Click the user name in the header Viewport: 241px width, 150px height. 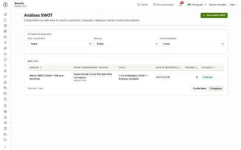pyautogui.click(x=218, y=5)
